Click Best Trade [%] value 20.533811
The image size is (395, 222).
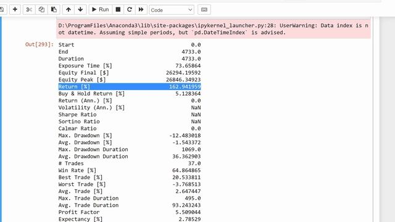[x=186, y=177]
